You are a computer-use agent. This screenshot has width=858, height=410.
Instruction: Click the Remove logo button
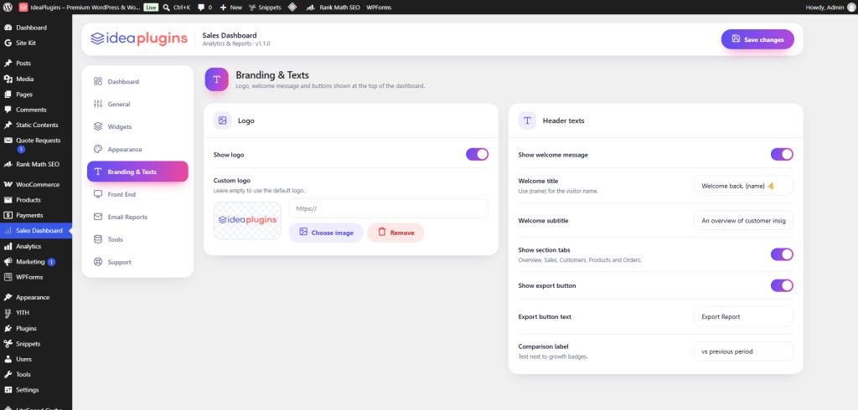click(x=395, y=233)
